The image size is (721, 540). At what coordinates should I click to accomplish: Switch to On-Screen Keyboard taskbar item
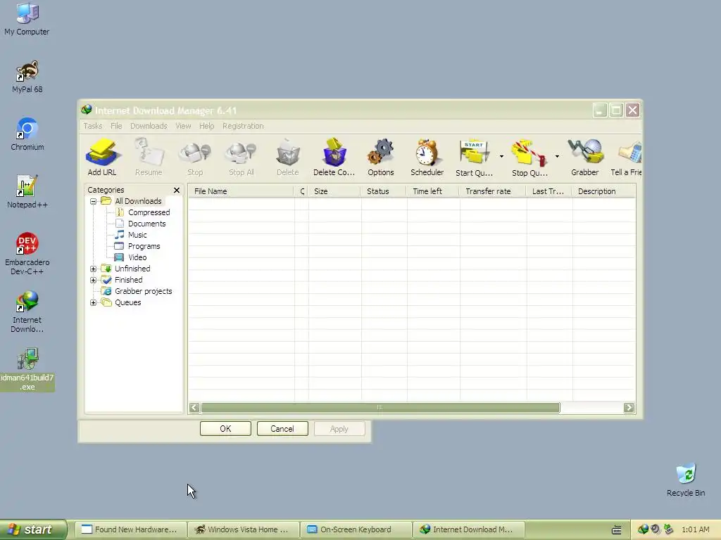(356, 529)
